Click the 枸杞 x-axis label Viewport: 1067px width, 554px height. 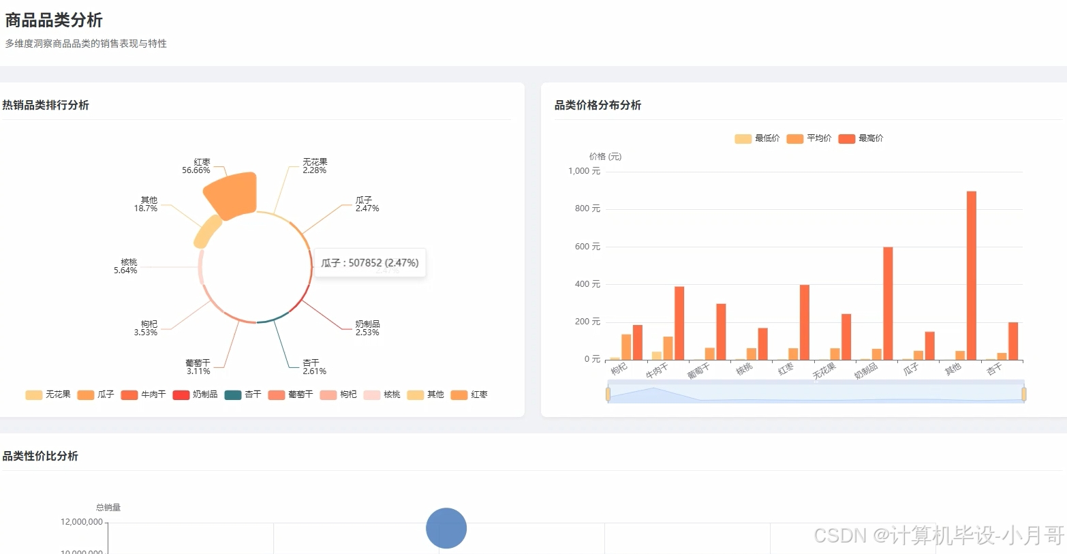coord(619,369)
